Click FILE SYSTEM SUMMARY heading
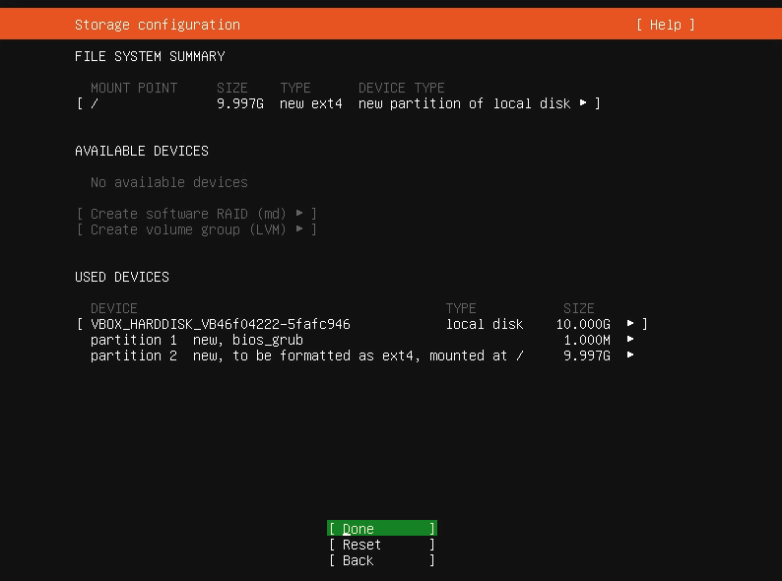The image size is (782, 581). (150, 56)
